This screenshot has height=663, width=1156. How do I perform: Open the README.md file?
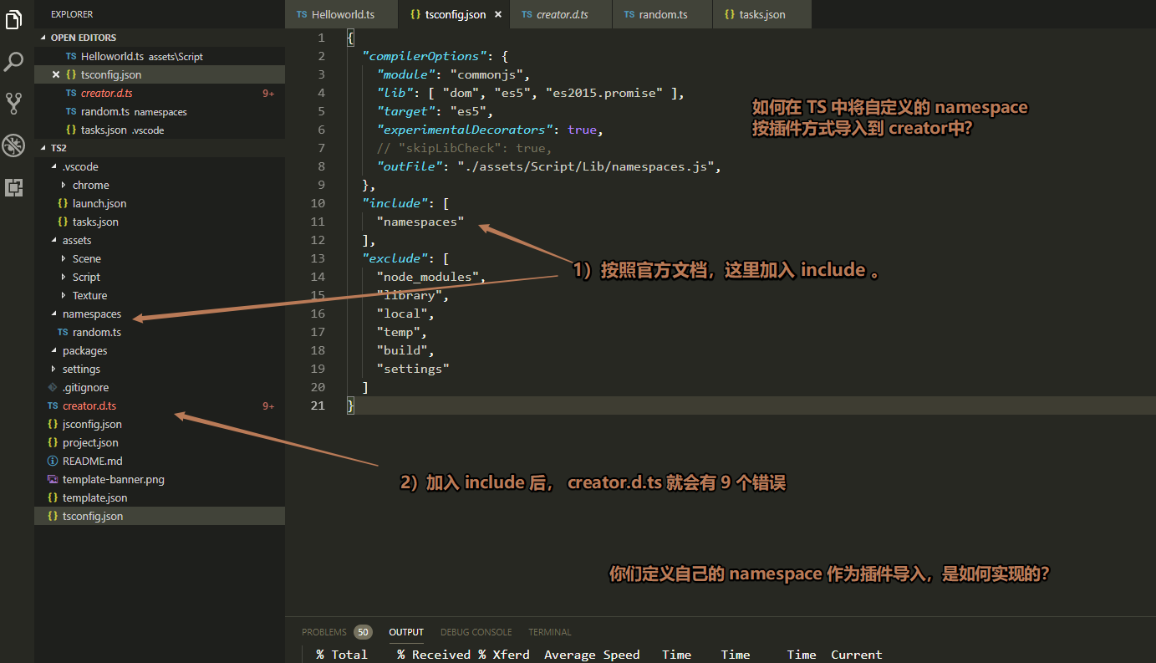(x=160, y=461)
